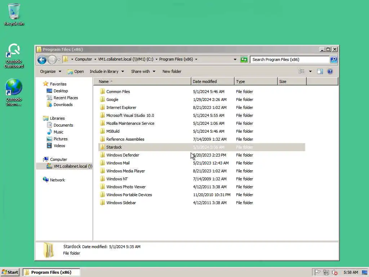Click the Network icon in sidebar
This screenshot has height=277, width=369.
tap(46, 180)
